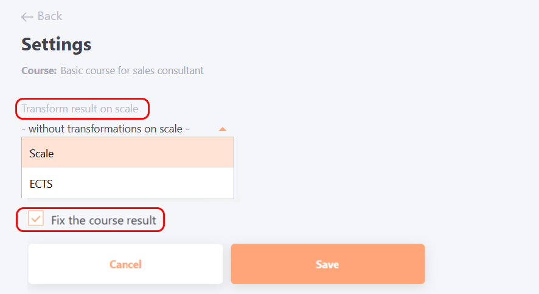Click the 'Basic course for sales consultant' name
This screenshot has height=294, width=539.
tap(132, 70)
